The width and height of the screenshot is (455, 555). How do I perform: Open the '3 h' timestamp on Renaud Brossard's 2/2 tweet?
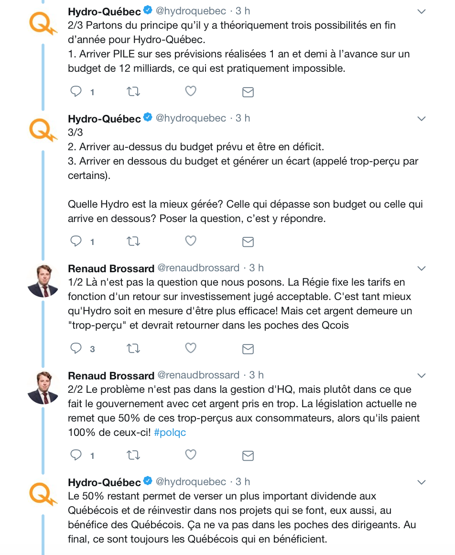(x=257, y=375)
